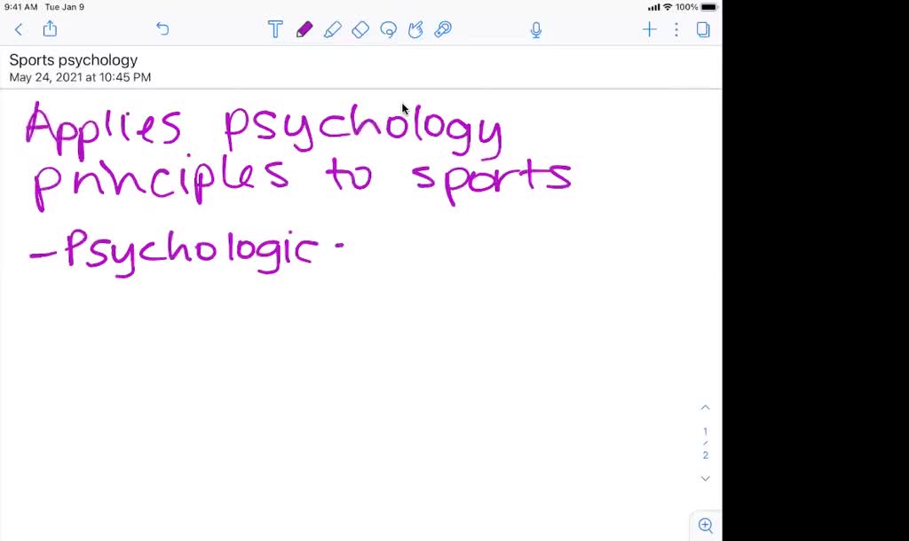Select page 1 in the page list
The height and width of the screenshot is (541, 909).
coord(705,432)
